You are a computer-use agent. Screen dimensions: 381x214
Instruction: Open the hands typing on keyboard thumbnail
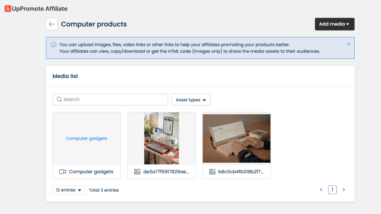[237, 138]
